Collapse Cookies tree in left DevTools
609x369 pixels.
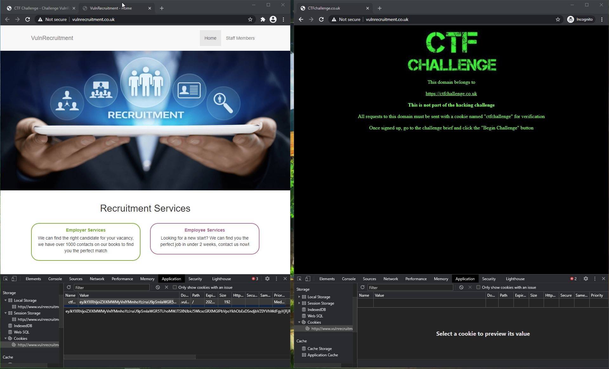pos(5,338)
